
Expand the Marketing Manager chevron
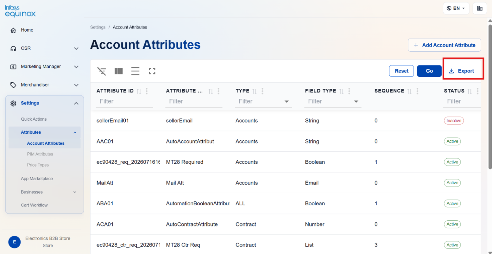coord(76,67)
